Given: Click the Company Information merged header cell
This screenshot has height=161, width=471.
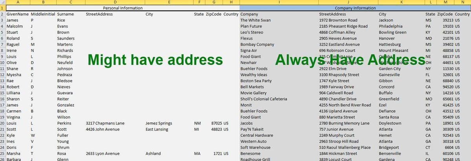Looking at the screenshot, I should coord(355,8).
